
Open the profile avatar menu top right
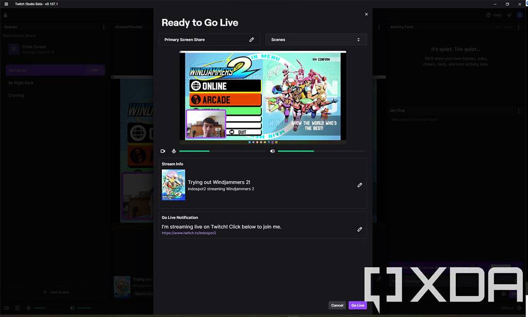tap(519, 15)
